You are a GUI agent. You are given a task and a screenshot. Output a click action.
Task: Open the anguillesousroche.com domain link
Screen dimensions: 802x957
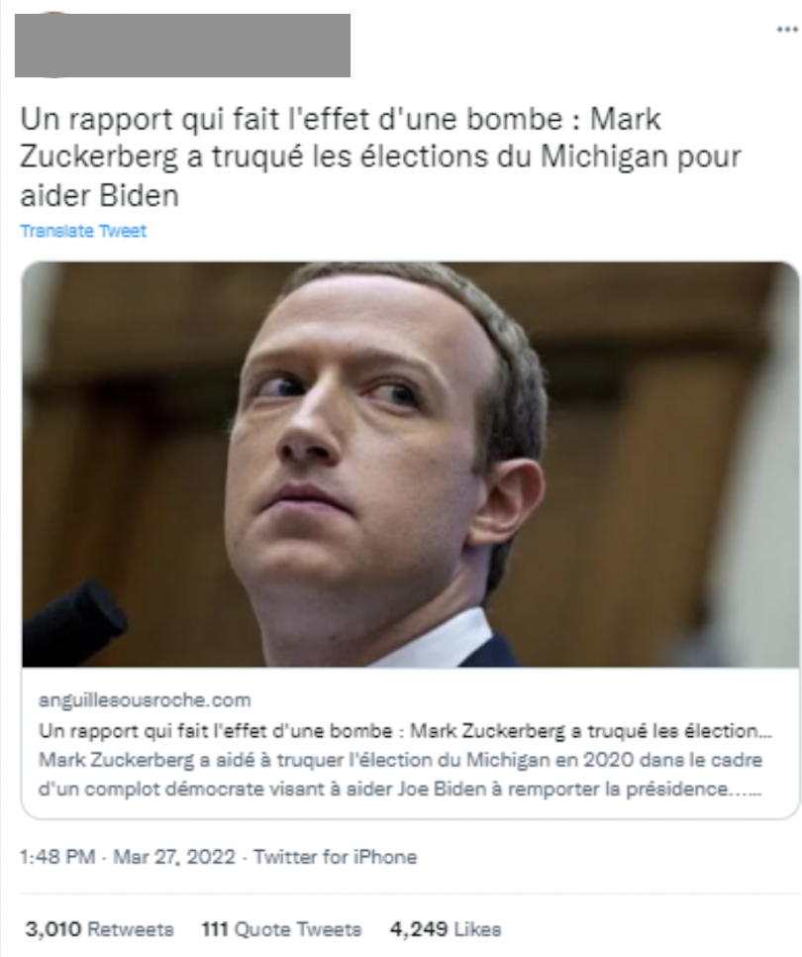pyautogui.click(x=145, y=700)
